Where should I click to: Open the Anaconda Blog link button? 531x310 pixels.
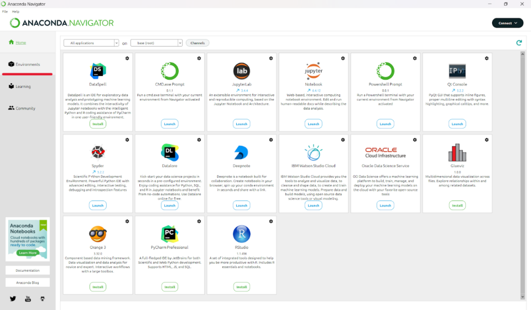(27, 283)
